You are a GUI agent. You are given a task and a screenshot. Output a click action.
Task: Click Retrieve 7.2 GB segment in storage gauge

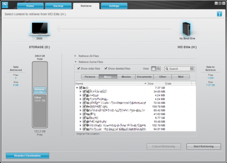[40, 91]
